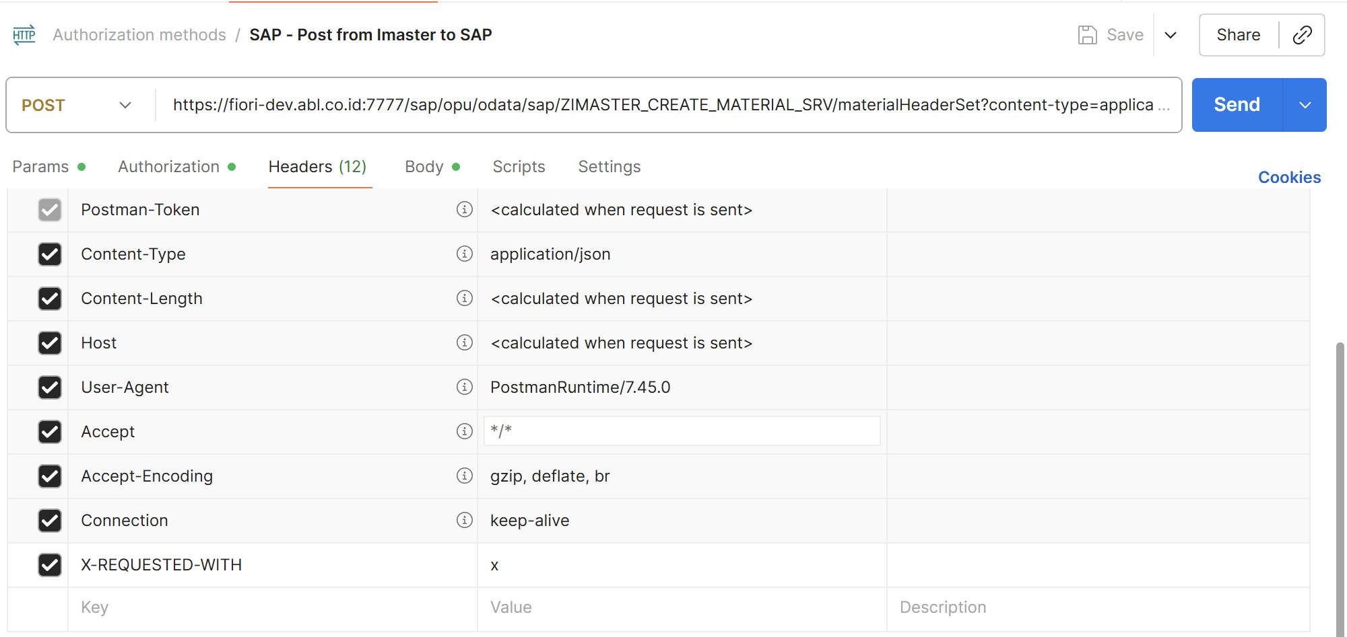Open the POST method dropdown
This screenshot has height=637, width=1347.
[x=77, y=105]
